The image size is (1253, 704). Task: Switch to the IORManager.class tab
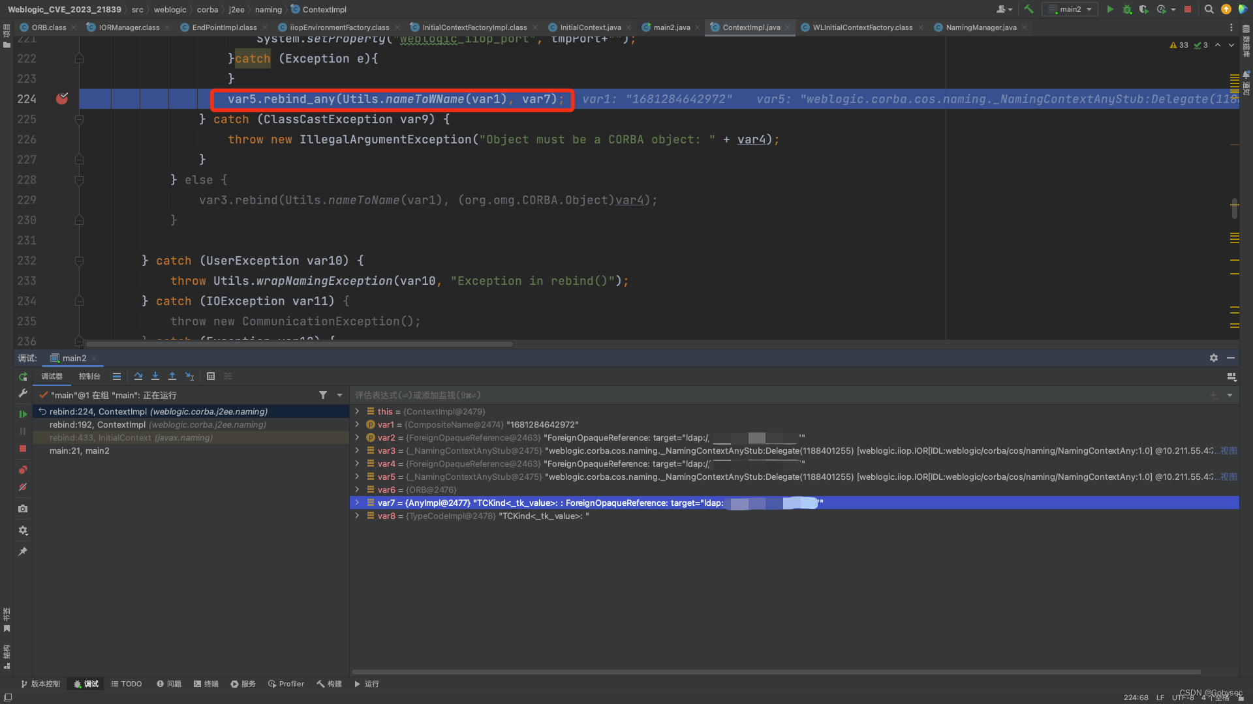point(129,27)
